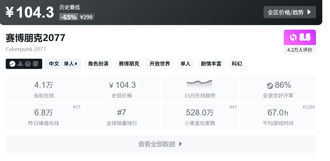The width and height of the screenshot is (330, 161).
Task: Click the Steam logo beside 86%
Action: tap(270, 86)
